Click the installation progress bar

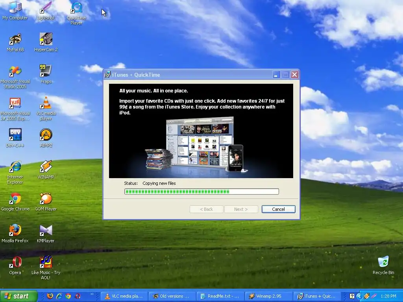[201, 192]
